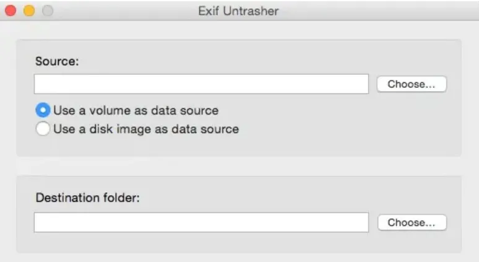
Task: Click the window margin below the Destination panel
Action: [x=238, y=258]
